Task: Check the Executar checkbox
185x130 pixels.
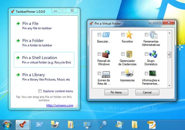Action: 99,35
